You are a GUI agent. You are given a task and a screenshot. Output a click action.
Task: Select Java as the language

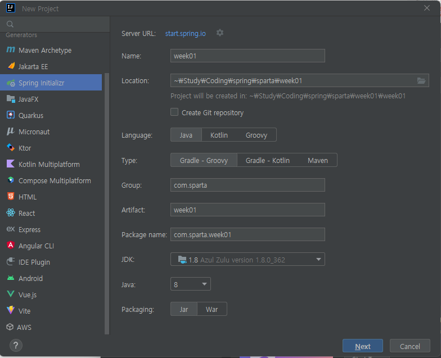tap(186, 135)
